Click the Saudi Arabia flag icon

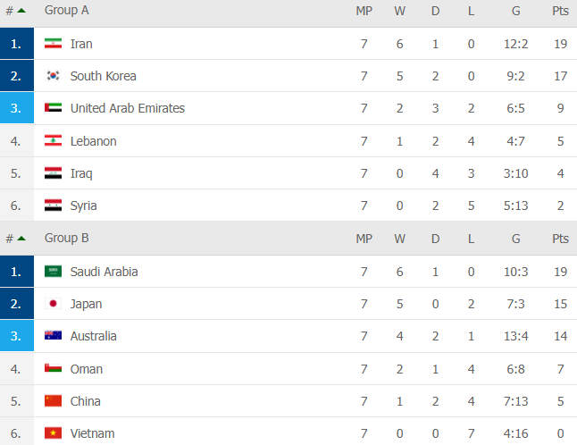(53, 272)
